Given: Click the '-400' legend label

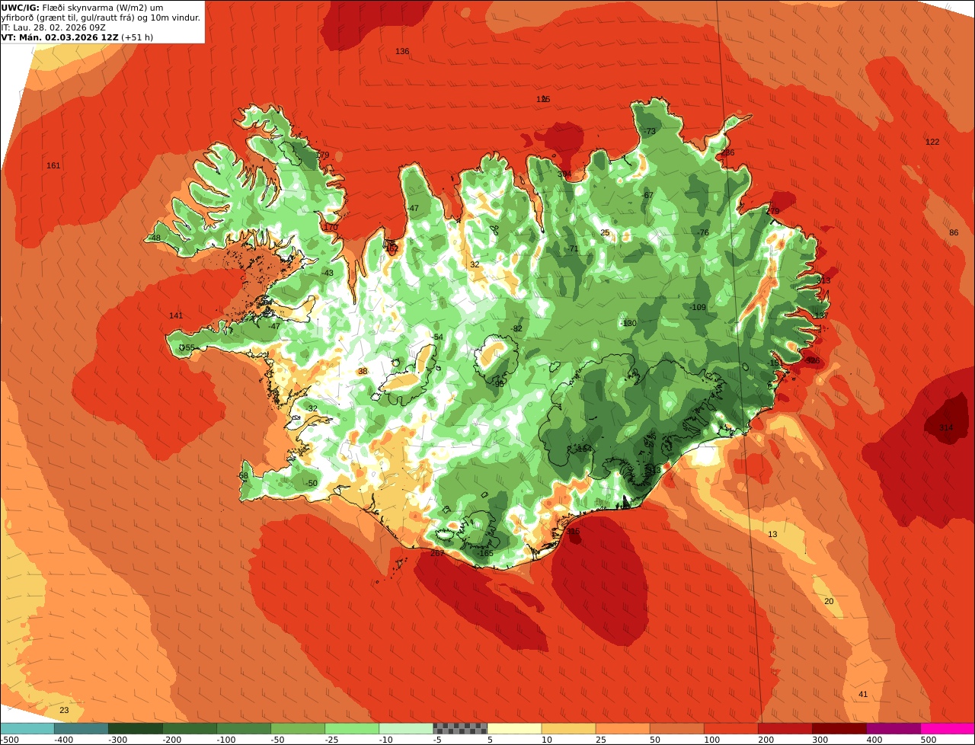Looking at the screenshot, I should pyautogui.click(x=63, y=740).
